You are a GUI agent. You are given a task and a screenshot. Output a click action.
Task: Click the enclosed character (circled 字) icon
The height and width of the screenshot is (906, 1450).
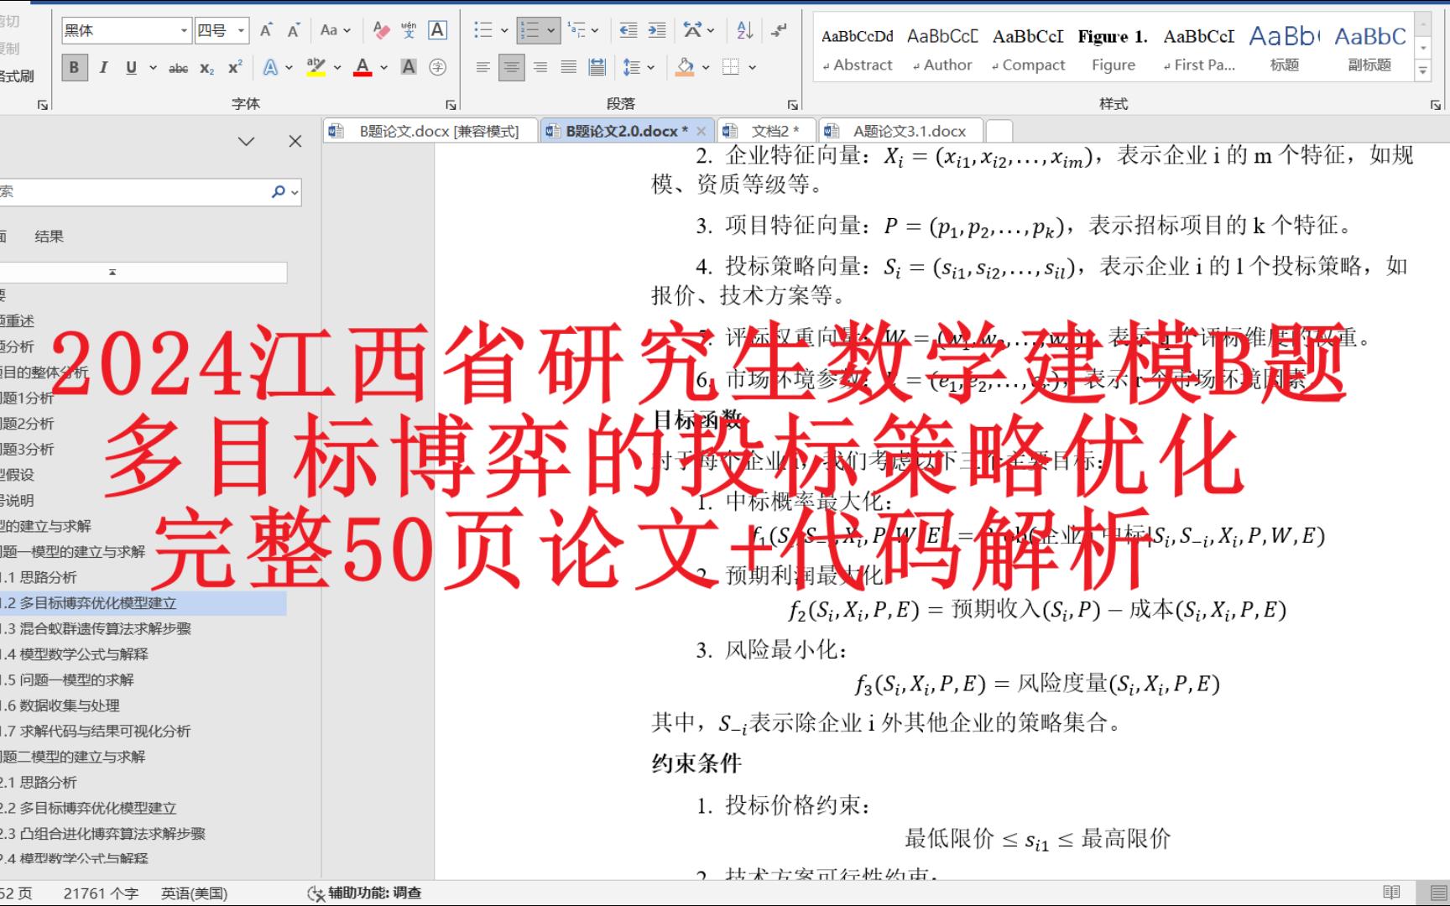click(x=437, y=67)
